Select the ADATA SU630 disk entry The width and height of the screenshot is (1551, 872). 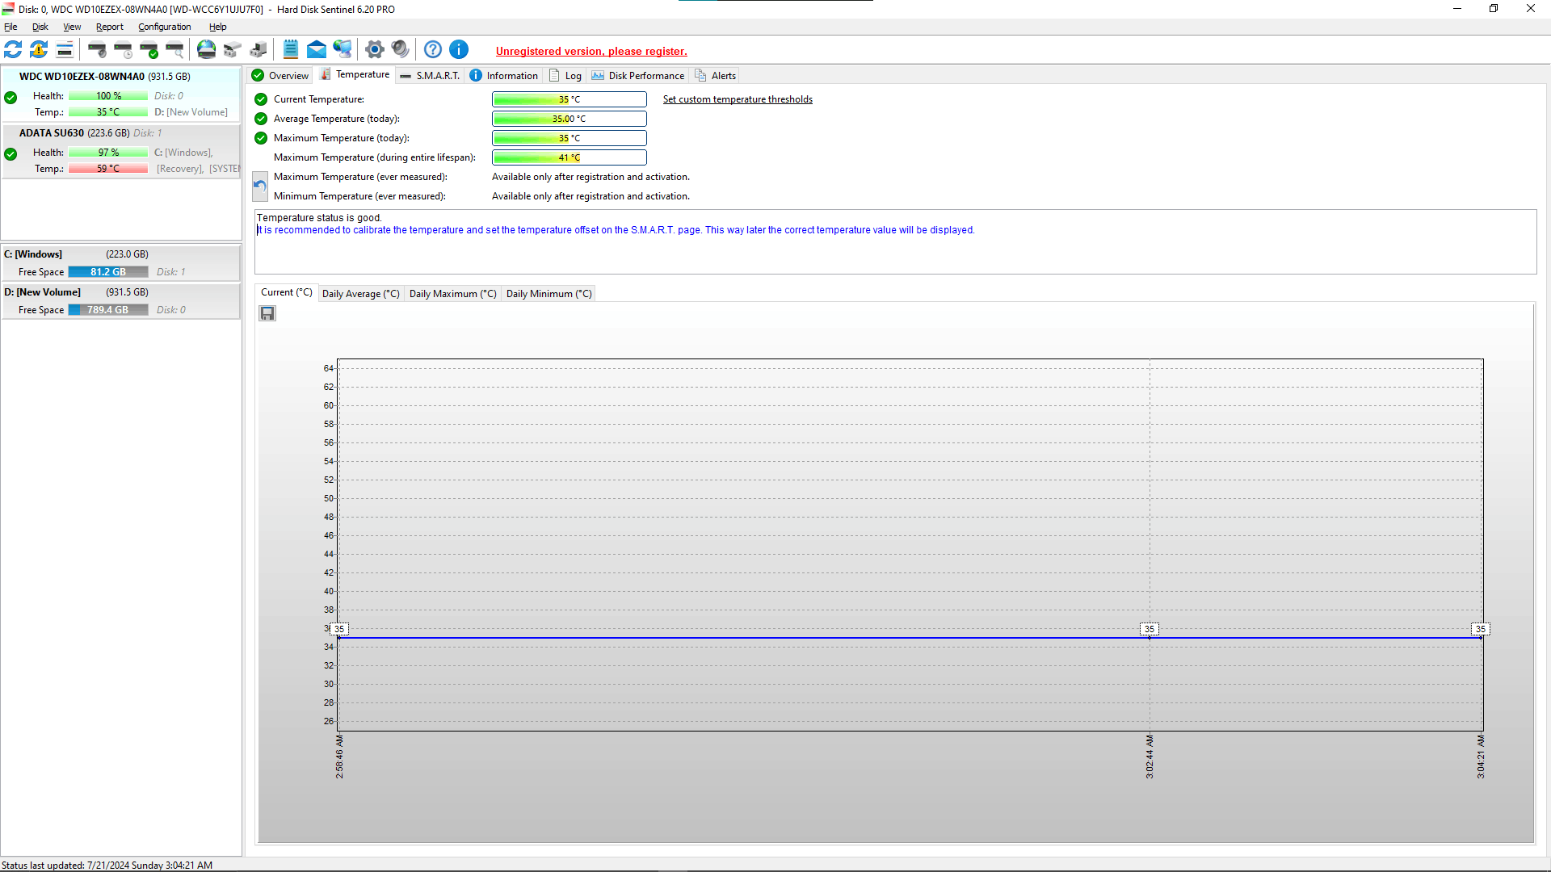(x=121, y=151)
